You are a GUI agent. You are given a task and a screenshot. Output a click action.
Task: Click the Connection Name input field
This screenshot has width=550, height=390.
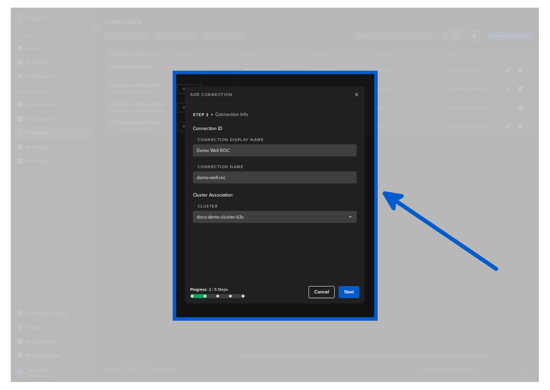[x=275, y=178]
